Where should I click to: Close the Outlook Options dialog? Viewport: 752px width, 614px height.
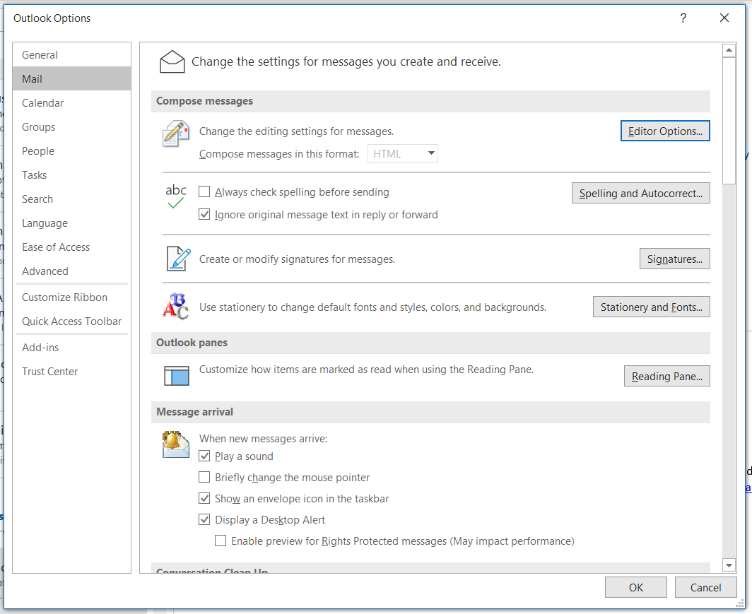pos(724,18)
